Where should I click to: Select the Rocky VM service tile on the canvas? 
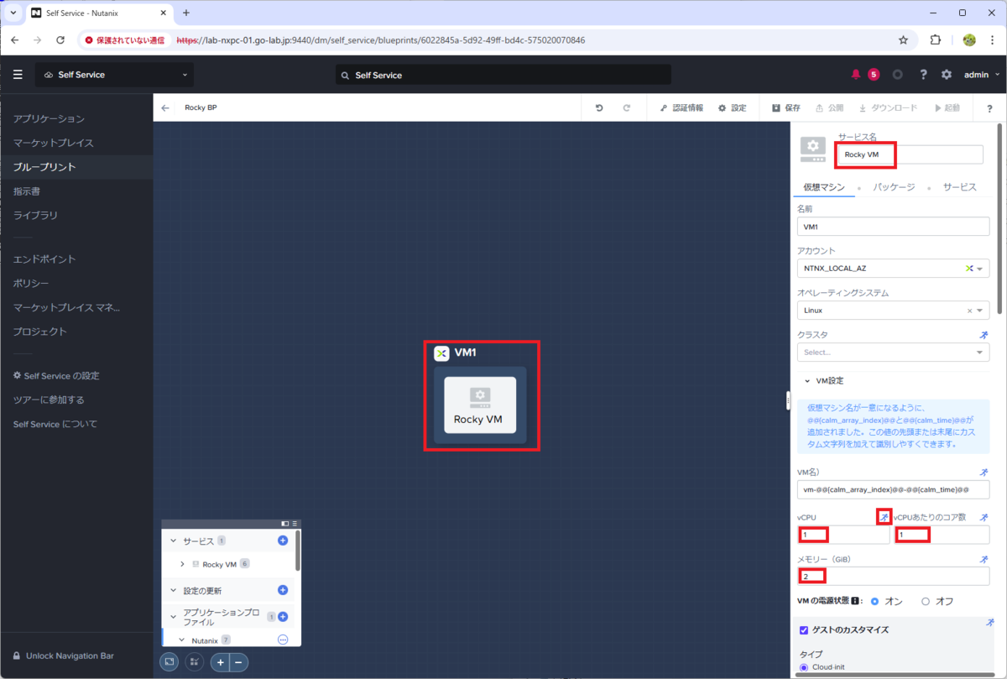pos(480,405)
